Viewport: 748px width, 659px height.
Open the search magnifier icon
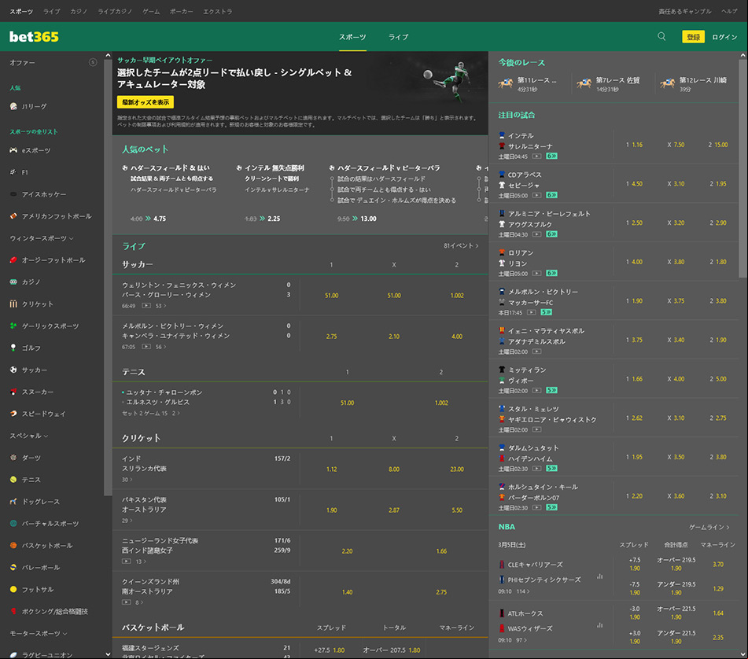coord(661,36)
